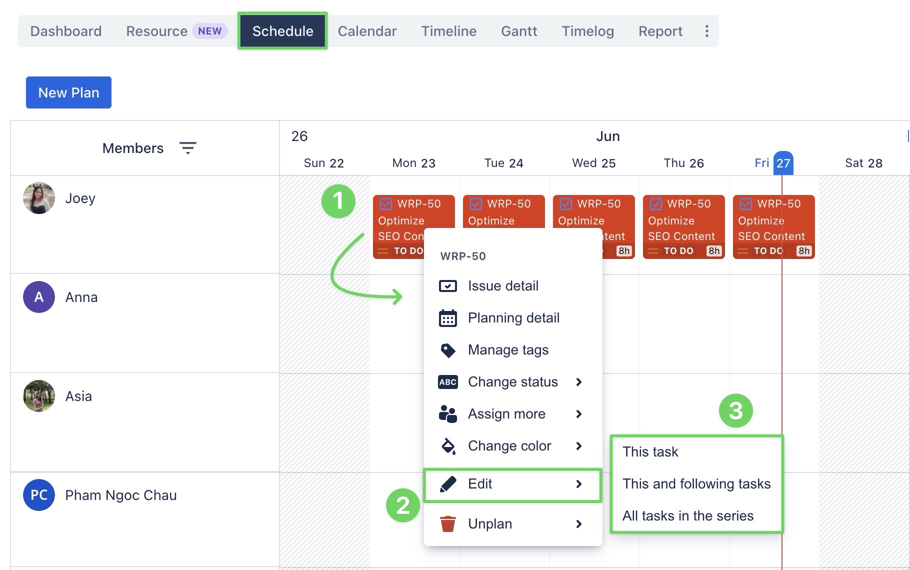Switch to the Gantt tab
This screenshot has height=570, width=910.
point(518,31)
